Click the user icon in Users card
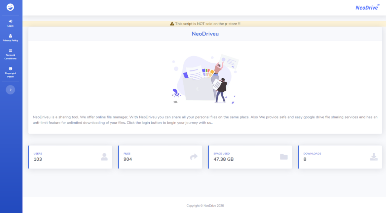Viewport: 386px width, 213px height. click(104, 157)
